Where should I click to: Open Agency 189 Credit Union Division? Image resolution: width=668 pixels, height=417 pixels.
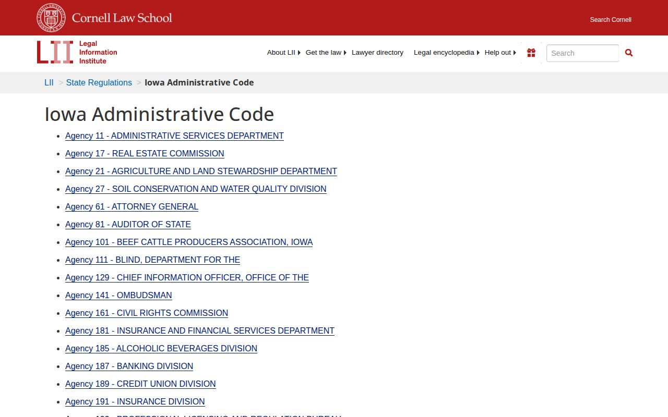[140, 384]
